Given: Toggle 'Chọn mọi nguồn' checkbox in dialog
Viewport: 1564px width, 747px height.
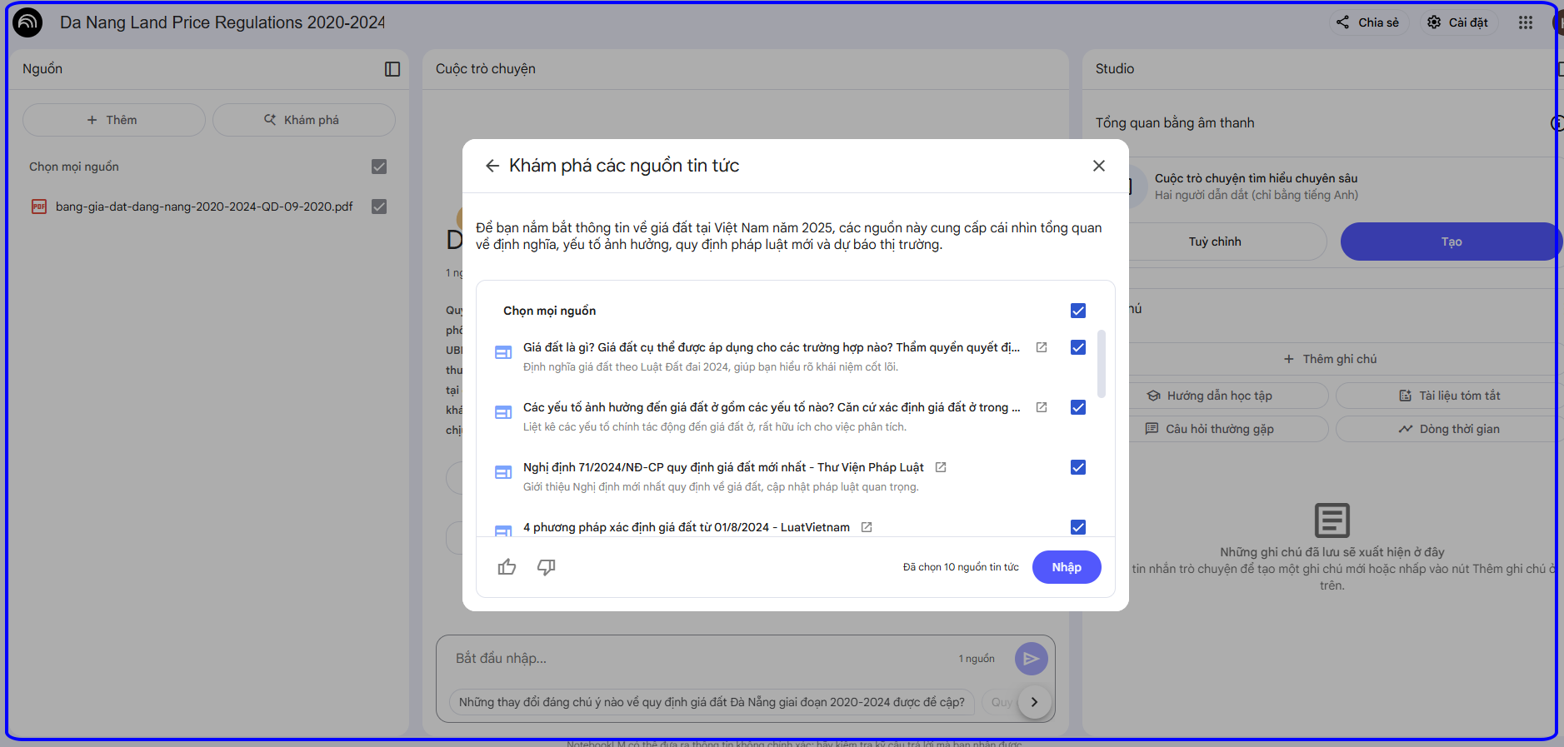Looking at the screenshot, I should pyautogui.click(x=1078, y=311).
